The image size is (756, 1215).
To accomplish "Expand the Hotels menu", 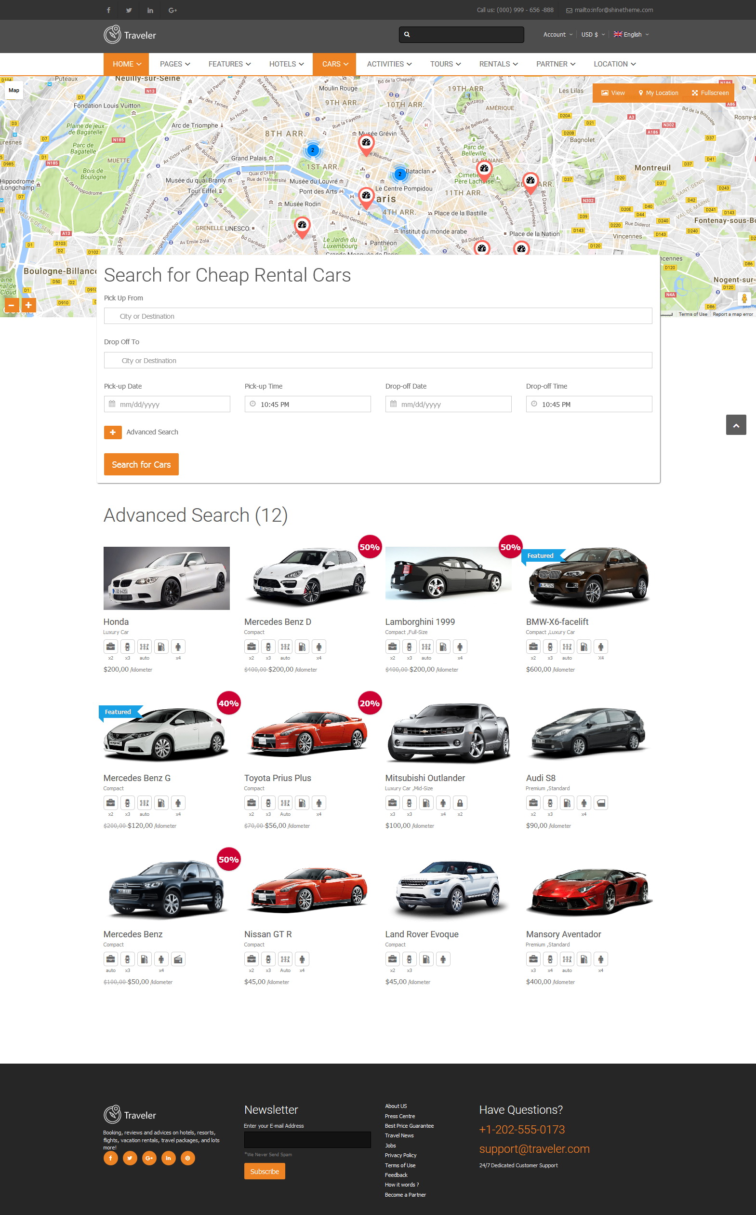I will coord(287,64).
